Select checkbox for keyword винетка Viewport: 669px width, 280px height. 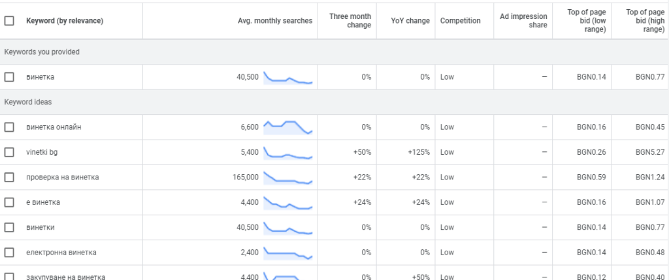click(x=9, y=77)
